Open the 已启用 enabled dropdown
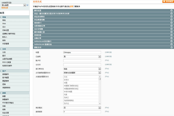The image size is (174, 116). coord(82,57)
